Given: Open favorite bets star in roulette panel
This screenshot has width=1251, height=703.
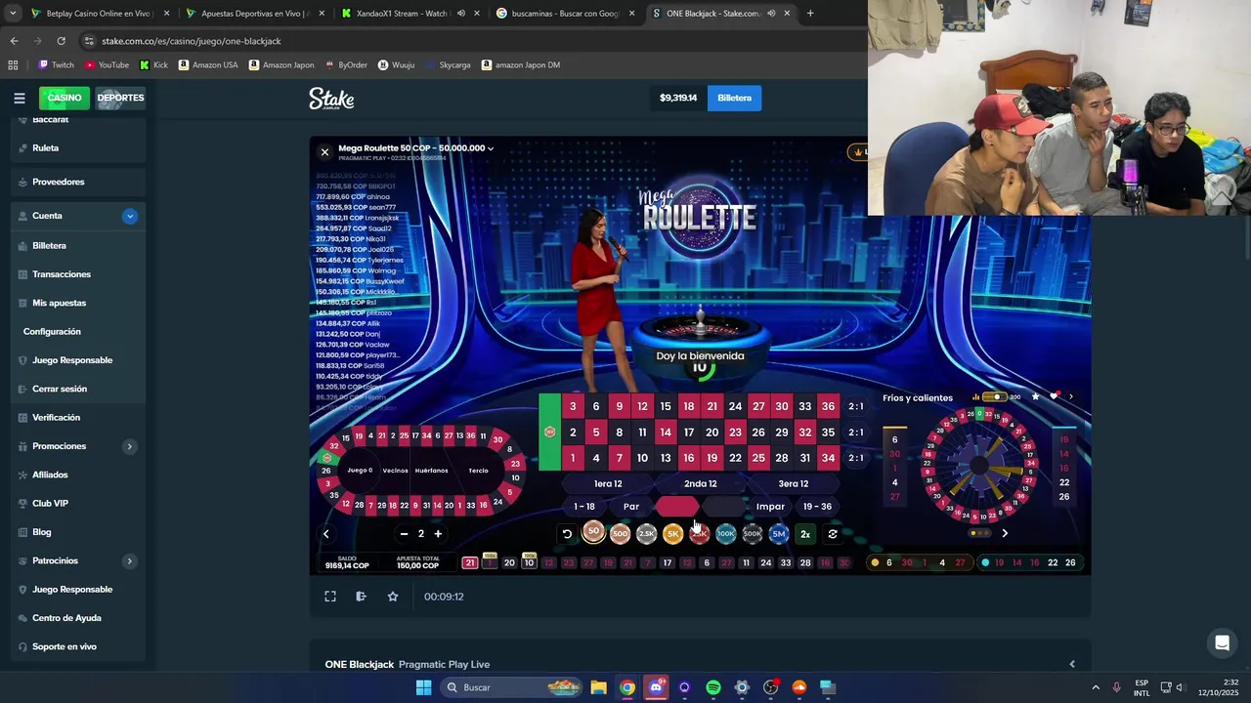Looking at the screenshot, I should (x=1036, y=397).
